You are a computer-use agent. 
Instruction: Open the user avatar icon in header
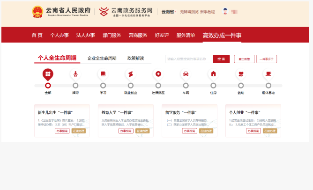click(x=225, y=11)
